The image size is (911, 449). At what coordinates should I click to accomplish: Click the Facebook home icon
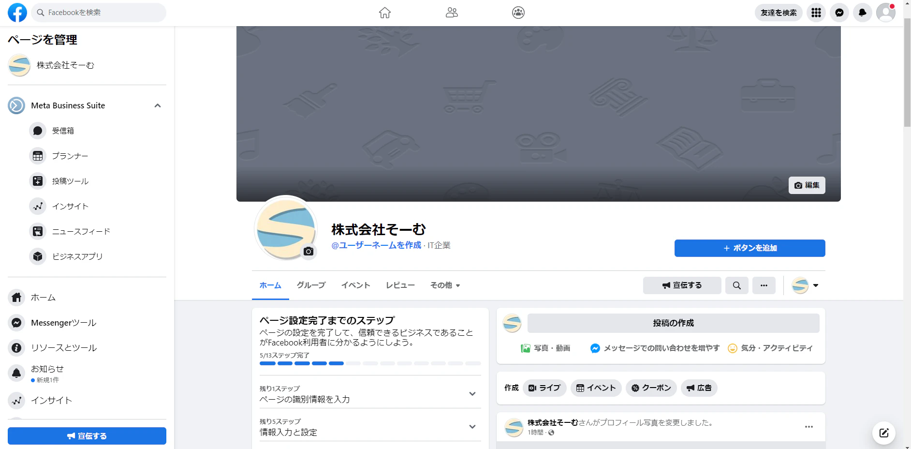[x=384, y=12]
